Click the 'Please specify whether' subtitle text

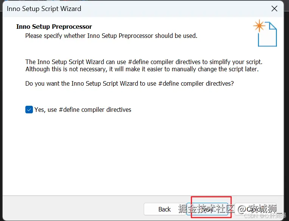tap(111, 36)
